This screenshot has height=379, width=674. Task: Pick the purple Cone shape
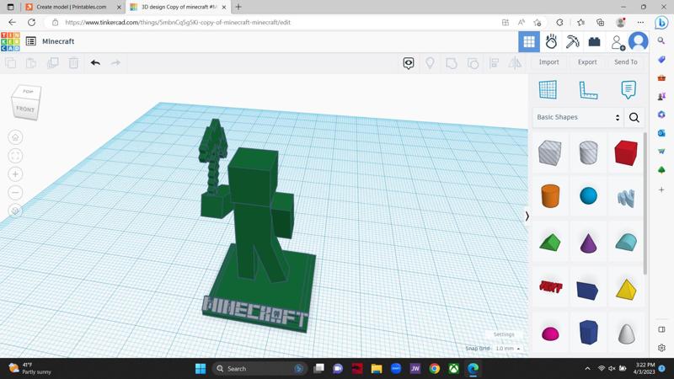coord(588,243)
